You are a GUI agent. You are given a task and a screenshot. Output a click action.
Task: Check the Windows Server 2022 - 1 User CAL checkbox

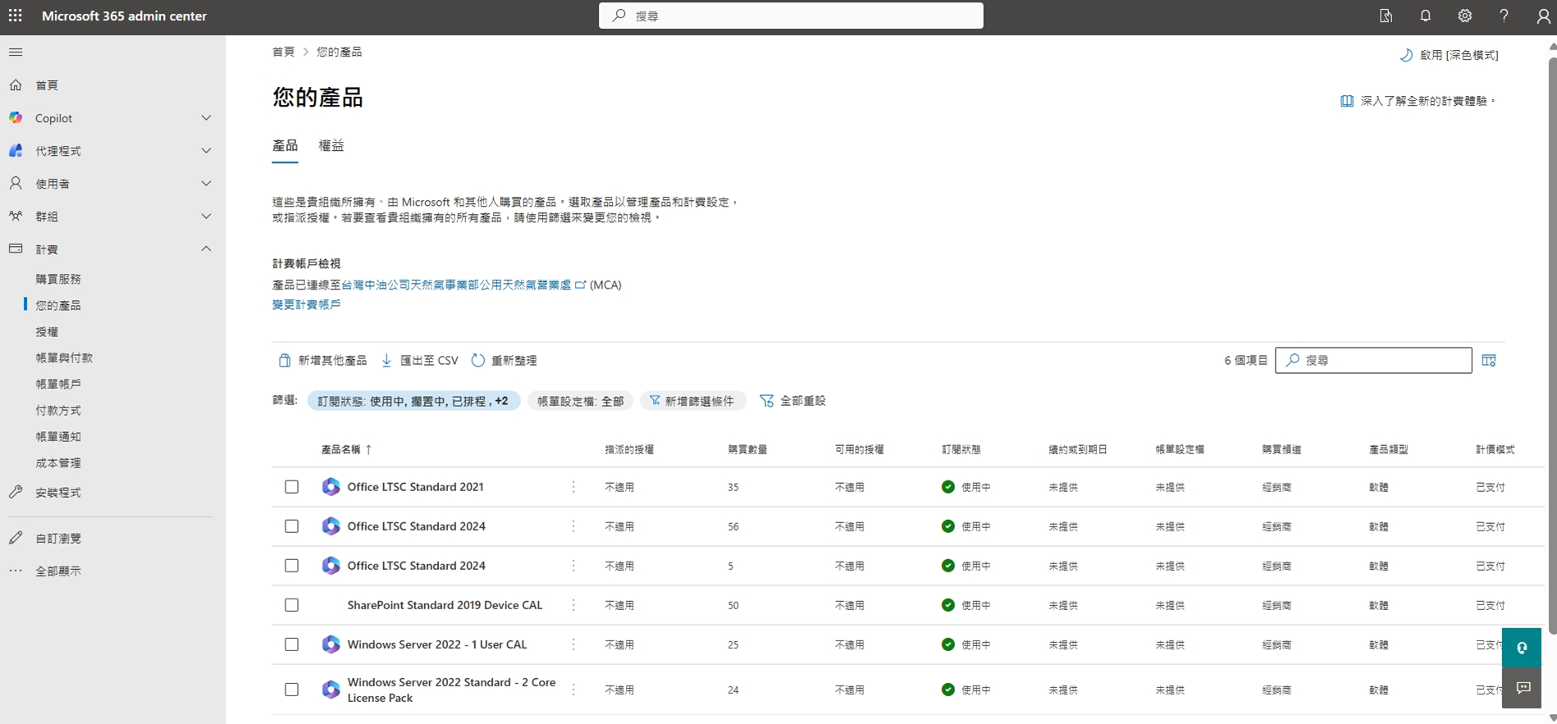pyautogui.click(x=291, y=644)
